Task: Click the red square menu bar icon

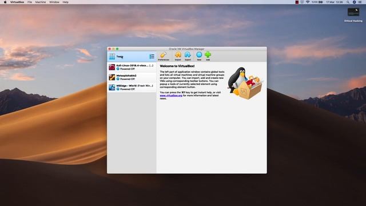Action: point(297,2)
